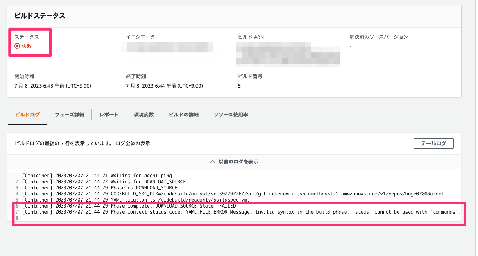
Task: Collapse 以前のログを表示 log section
Action: click(x=238, y=161)
